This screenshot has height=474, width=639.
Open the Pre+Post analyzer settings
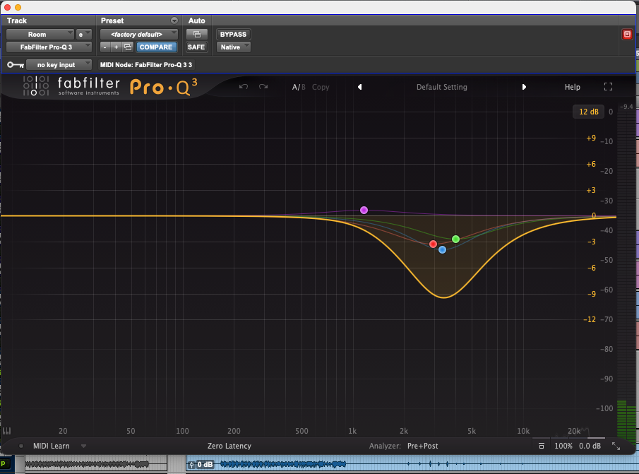pyautogui.click(x=423, y=446)
